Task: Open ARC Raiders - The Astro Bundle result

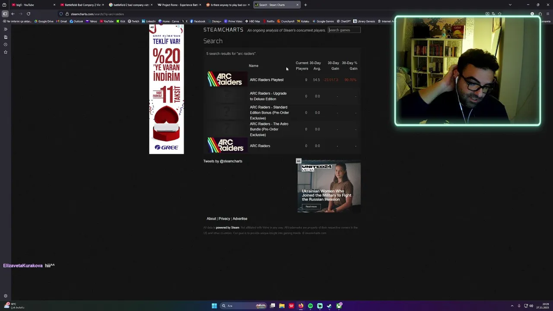Action: pyautogui.click(x=269, y=129)
